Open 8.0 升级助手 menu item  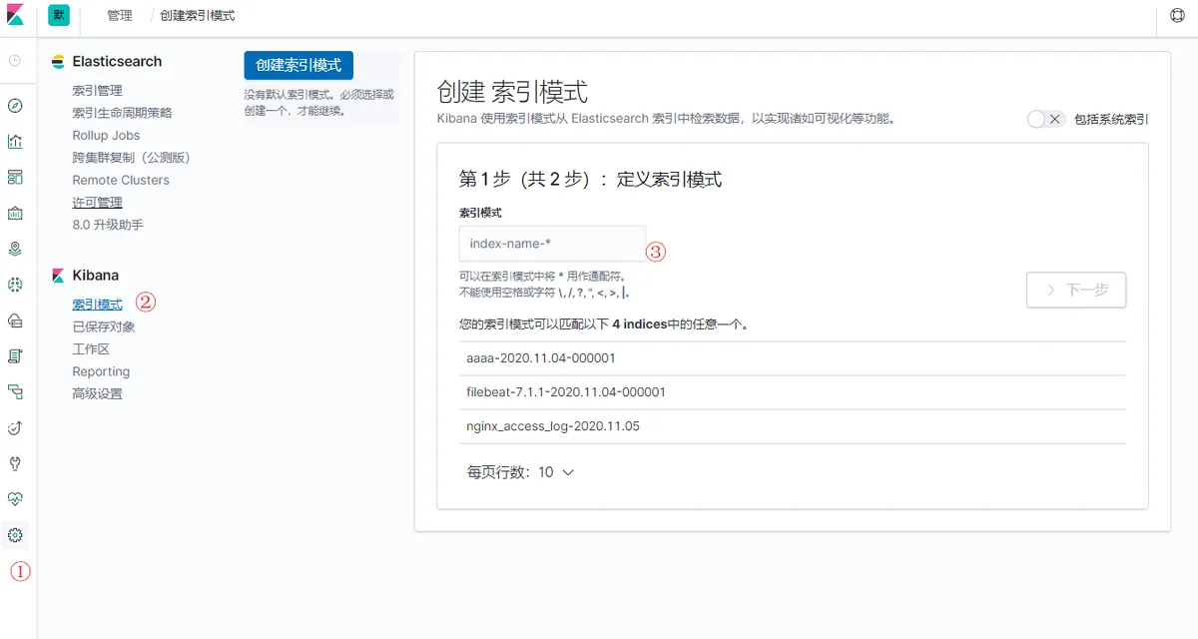pos(108,225)
